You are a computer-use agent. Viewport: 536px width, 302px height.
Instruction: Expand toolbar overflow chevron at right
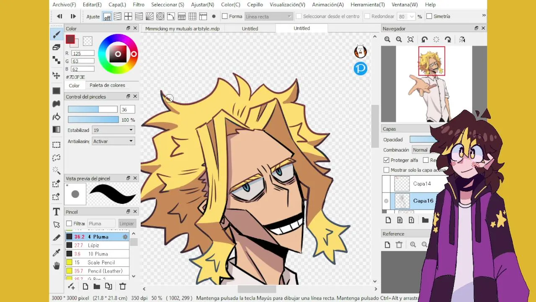(484, 16)
